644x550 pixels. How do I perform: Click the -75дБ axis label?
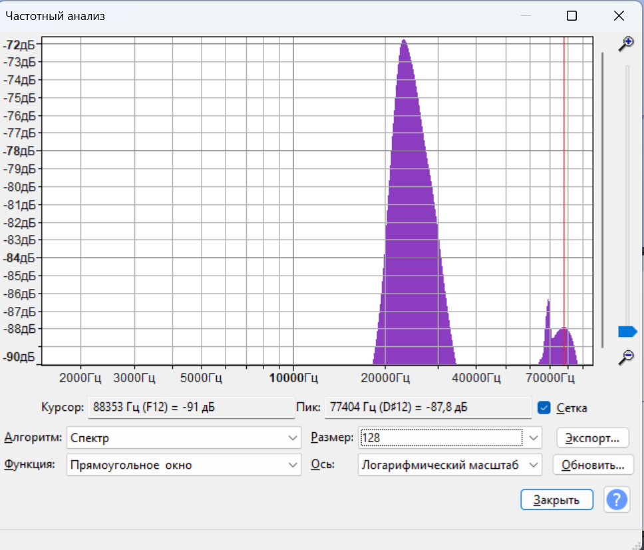(x=19, y=99)
